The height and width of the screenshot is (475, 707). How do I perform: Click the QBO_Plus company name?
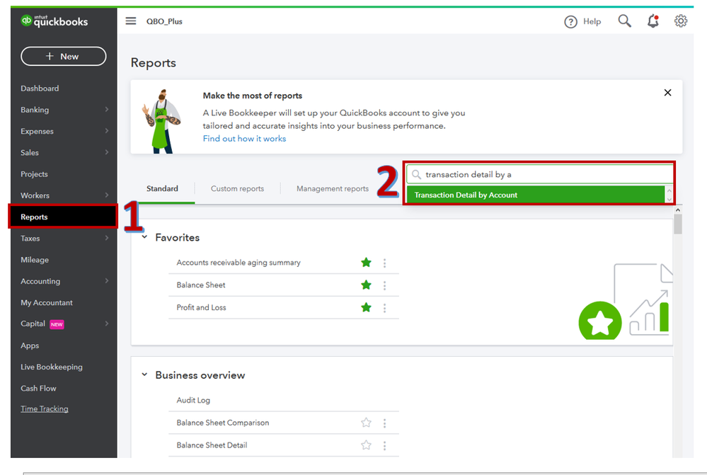(x=164, y=21)
